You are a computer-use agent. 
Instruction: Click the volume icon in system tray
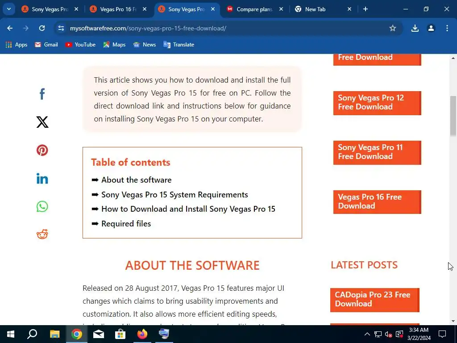[388, 334]
